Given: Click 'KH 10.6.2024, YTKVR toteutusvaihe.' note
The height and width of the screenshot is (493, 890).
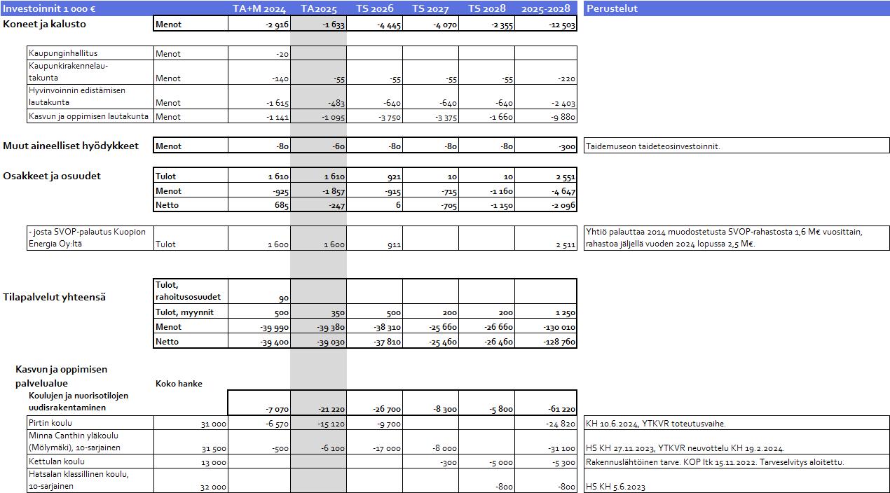Looking at the screenshot, I should 737,423.
